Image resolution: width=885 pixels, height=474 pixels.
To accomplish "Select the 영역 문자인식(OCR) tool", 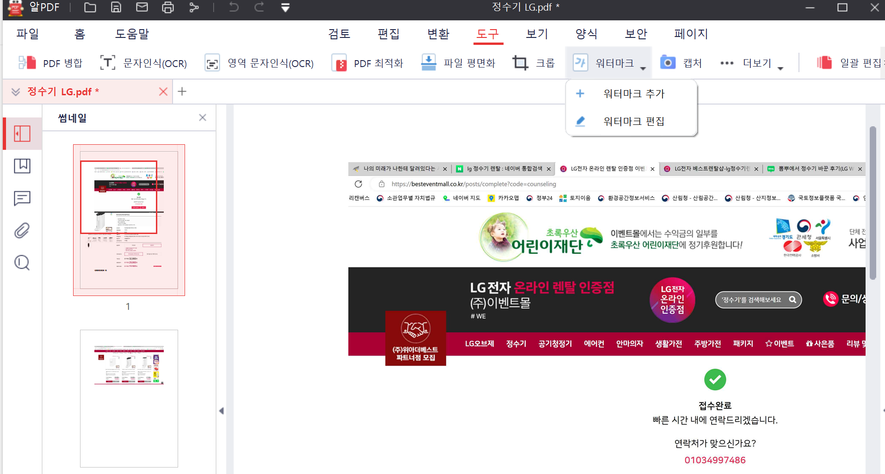I will tap(259, 63).
